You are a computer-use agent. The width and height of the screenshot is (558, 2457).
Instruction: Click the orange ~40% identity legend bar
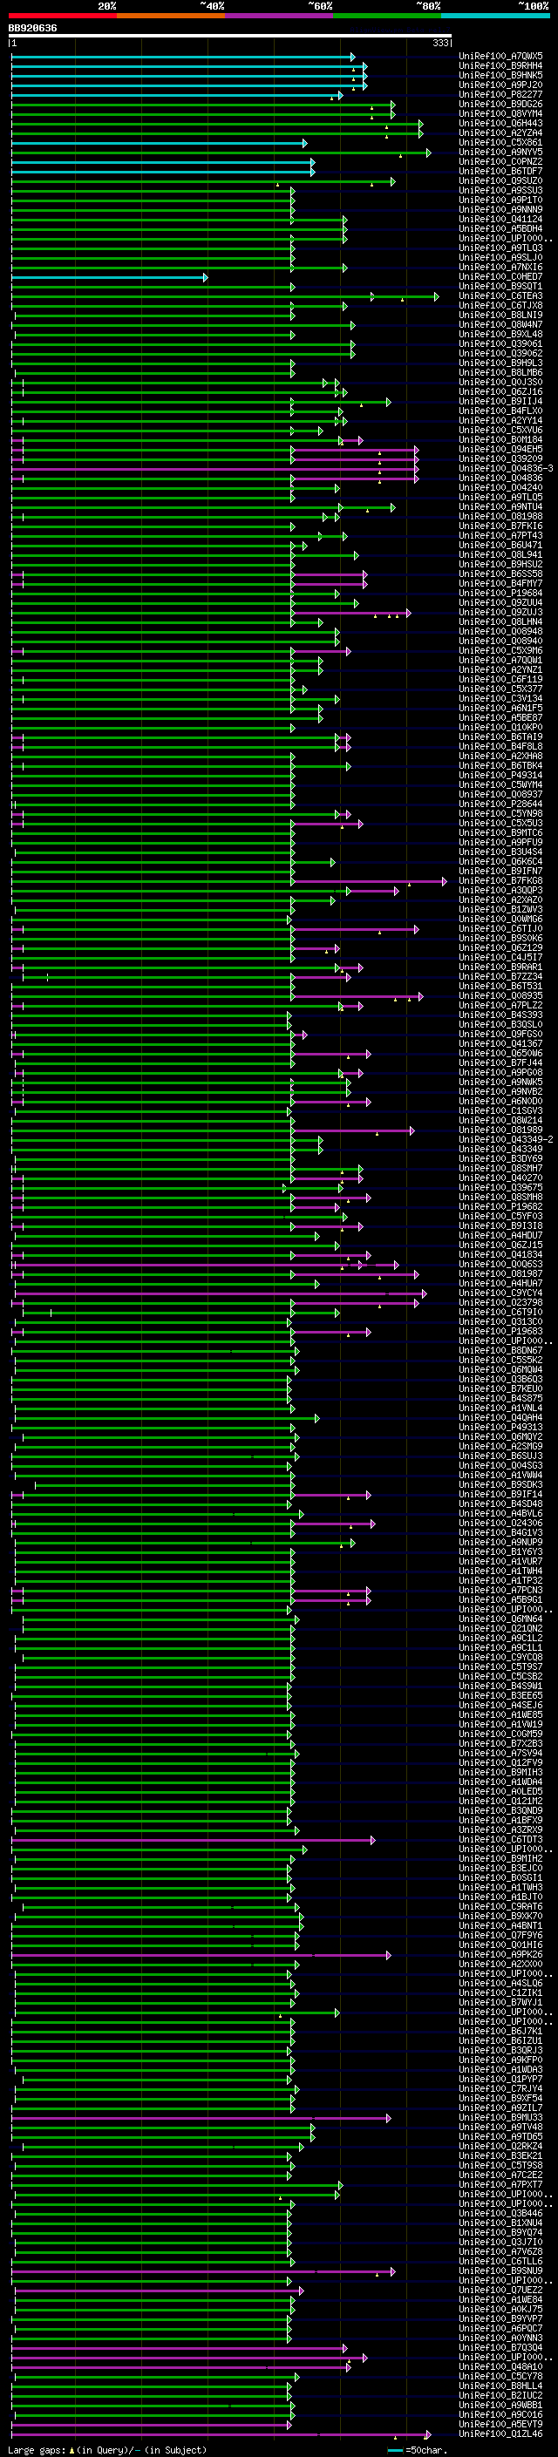[x=171, y=16]
